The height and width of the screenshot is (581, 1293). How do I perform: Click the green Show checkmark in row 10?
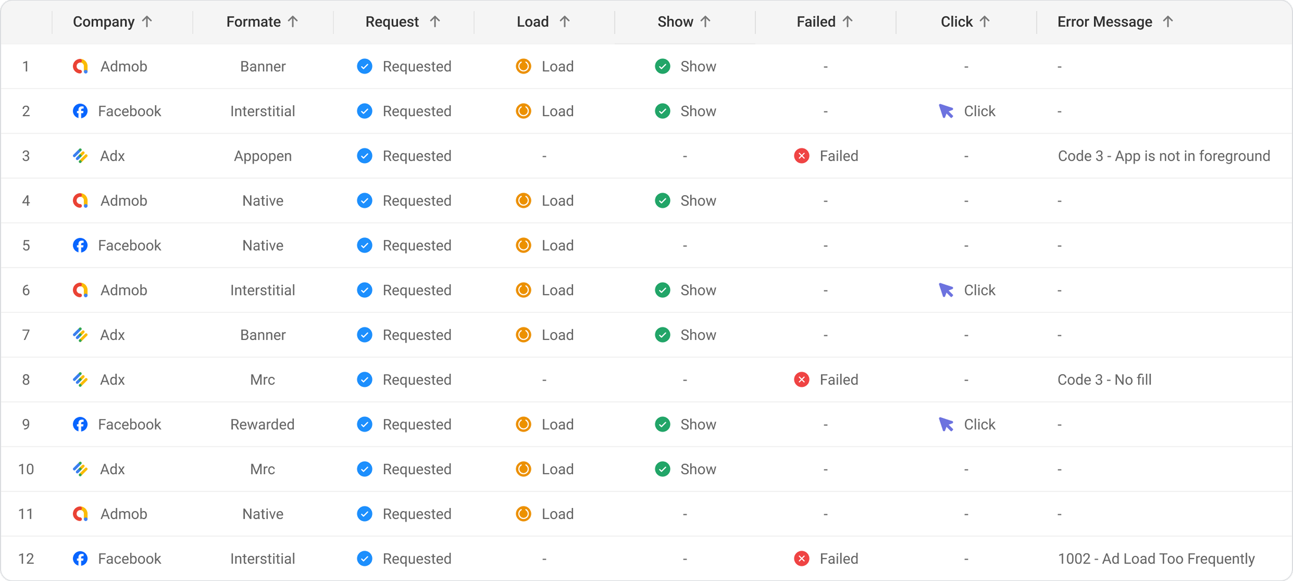click(663, 469)
